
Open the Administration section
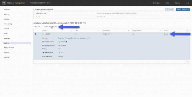click(9, 48)
